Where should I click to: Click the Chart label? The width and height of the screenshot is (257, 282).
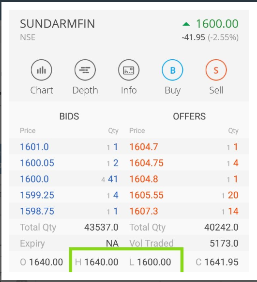[42, 90]
